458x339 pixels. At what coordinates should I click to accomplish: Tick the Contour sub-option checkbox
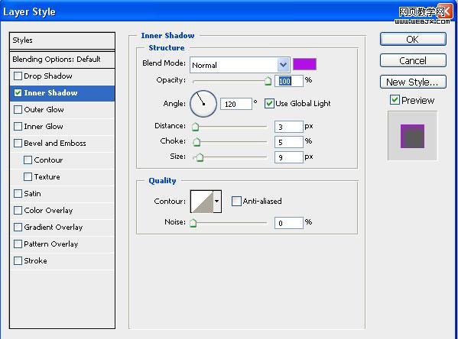coord(28,160)
